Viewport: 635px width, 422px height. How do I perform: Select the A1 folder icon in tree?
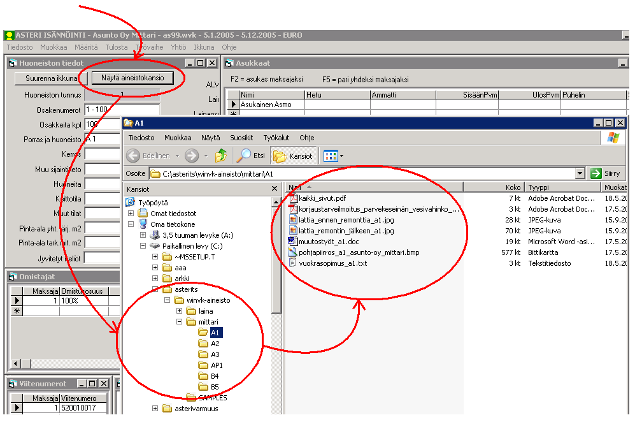(x=203, y=332)
